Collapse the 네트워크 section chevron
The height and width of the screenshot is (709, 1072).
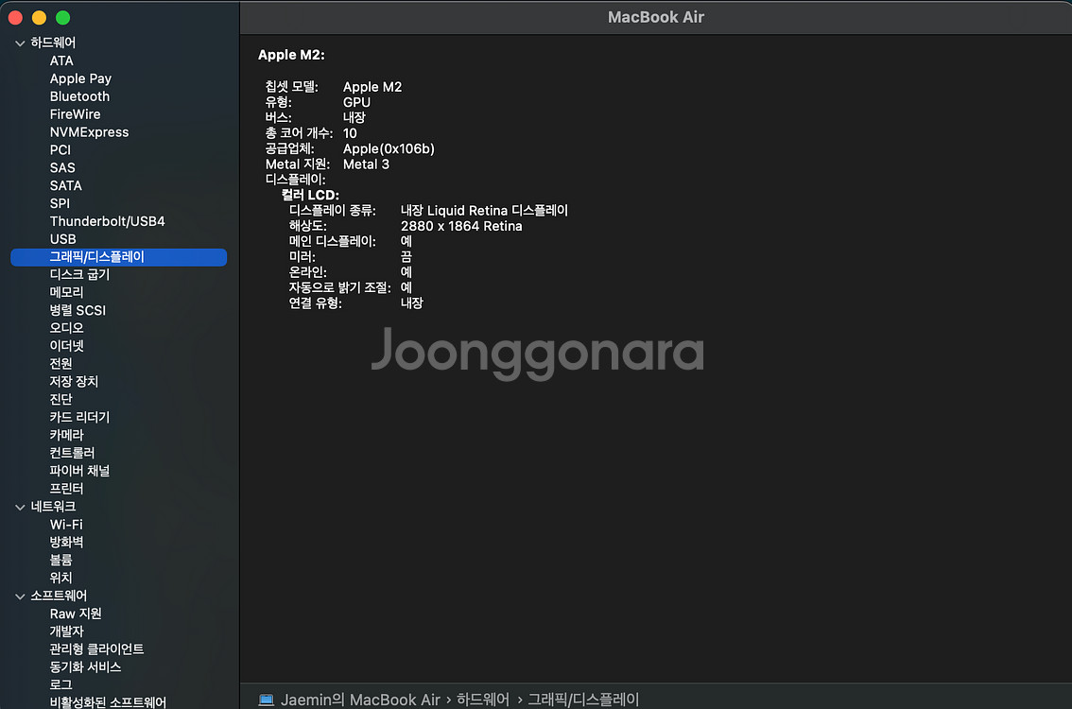click(20, 508)
